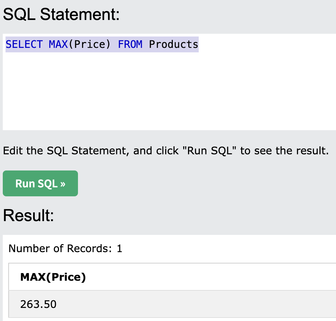Click the Number of Records label
This screenshot has height=321, width=336.
coord(61,248)
